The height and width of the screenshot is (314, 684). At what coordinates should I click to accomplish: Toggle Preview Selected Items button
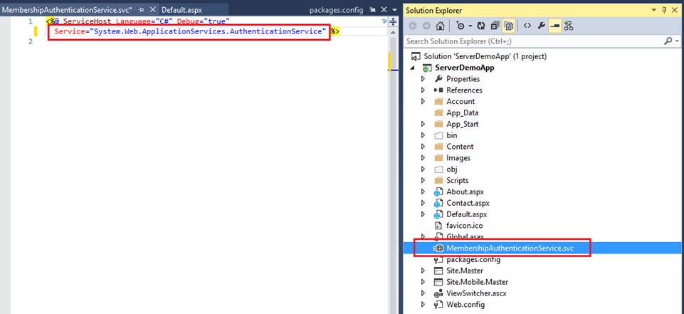tap(555, 26)
